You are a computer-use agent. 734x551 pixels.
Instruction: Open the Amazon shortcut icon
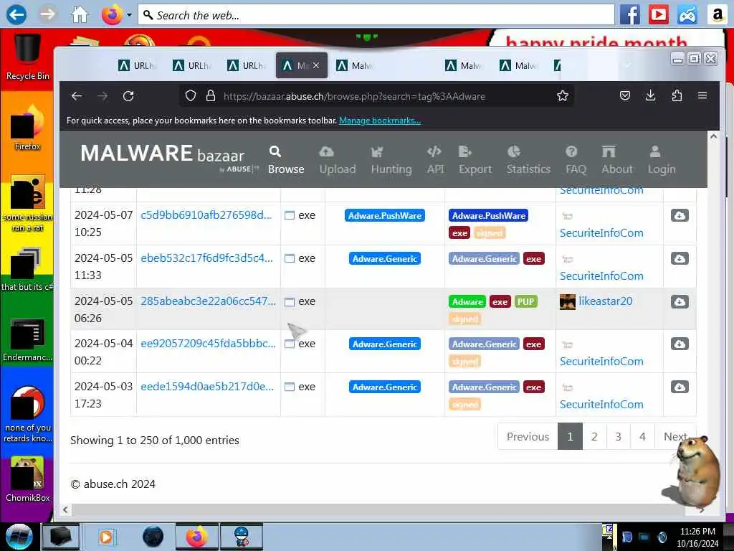[717, 14]
